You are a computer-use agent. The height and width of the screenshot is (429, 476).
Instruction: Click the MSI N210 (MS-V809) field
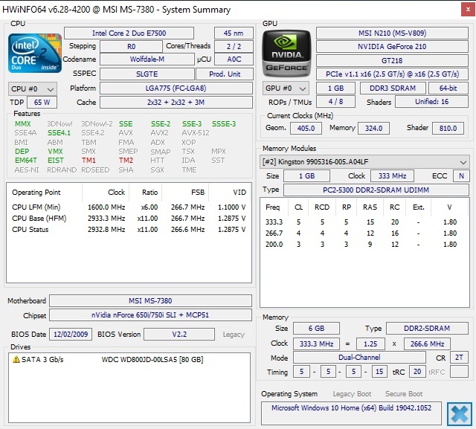pyautogui.click(x=392, y=33)
